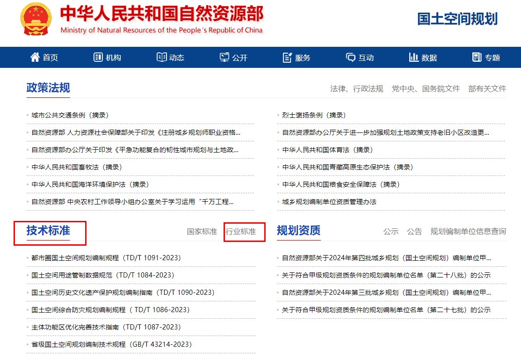
Task: Click the chat bubble icon for 互动
Action: click(x=351, y=58)
